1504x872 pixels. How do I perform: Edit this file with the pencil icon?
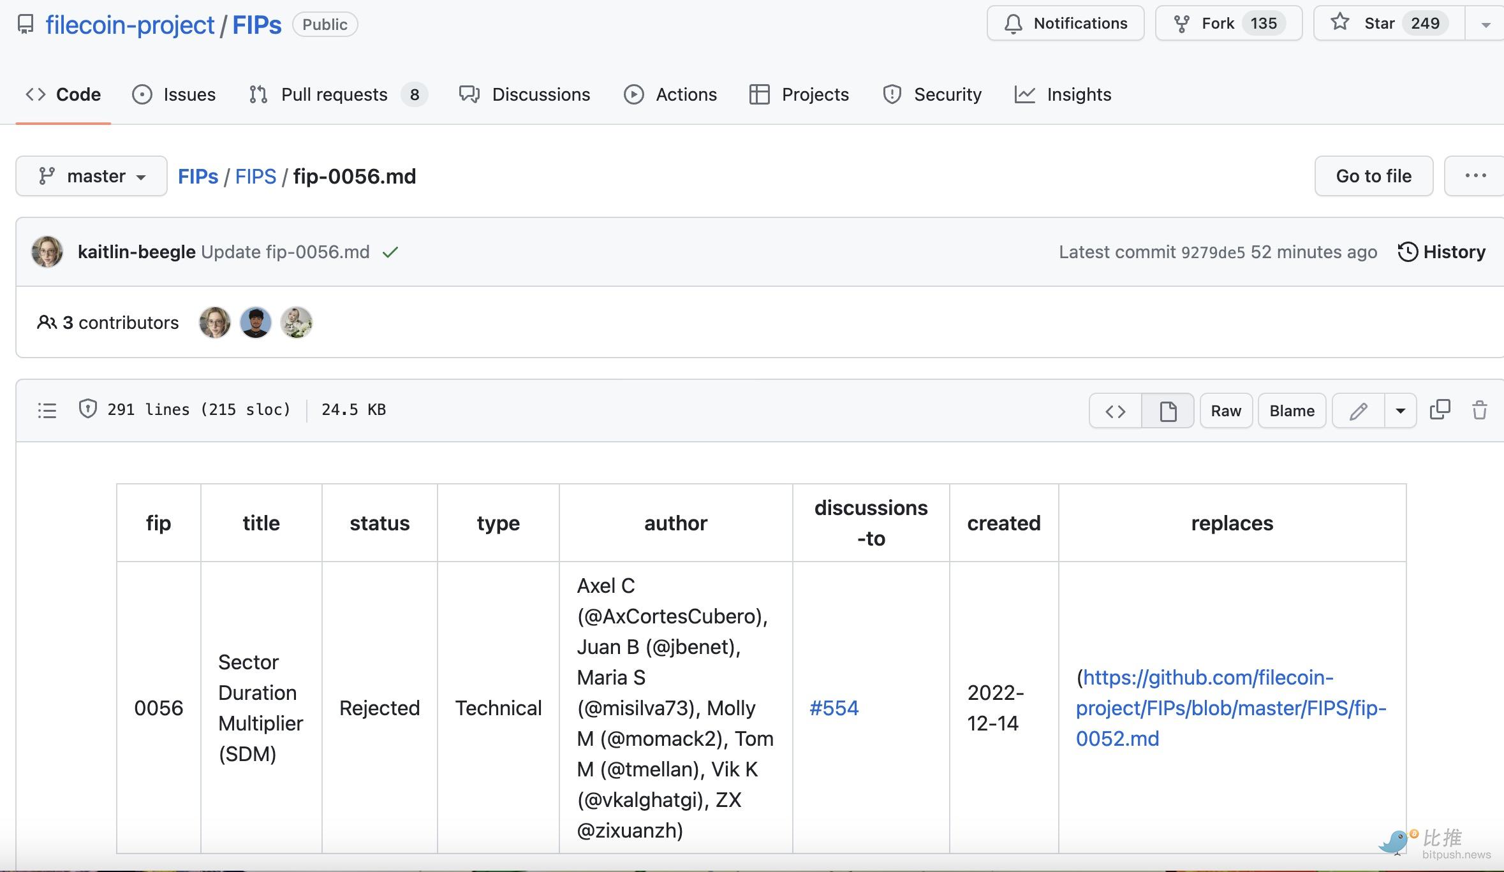tap(1359, 411)
